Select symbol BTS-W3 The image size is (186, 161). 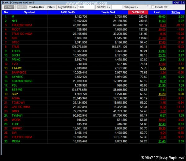(17, 90)
